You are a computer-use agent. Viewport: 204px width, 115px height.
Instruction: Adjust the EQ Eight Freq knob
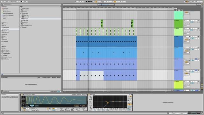(91, 98)
